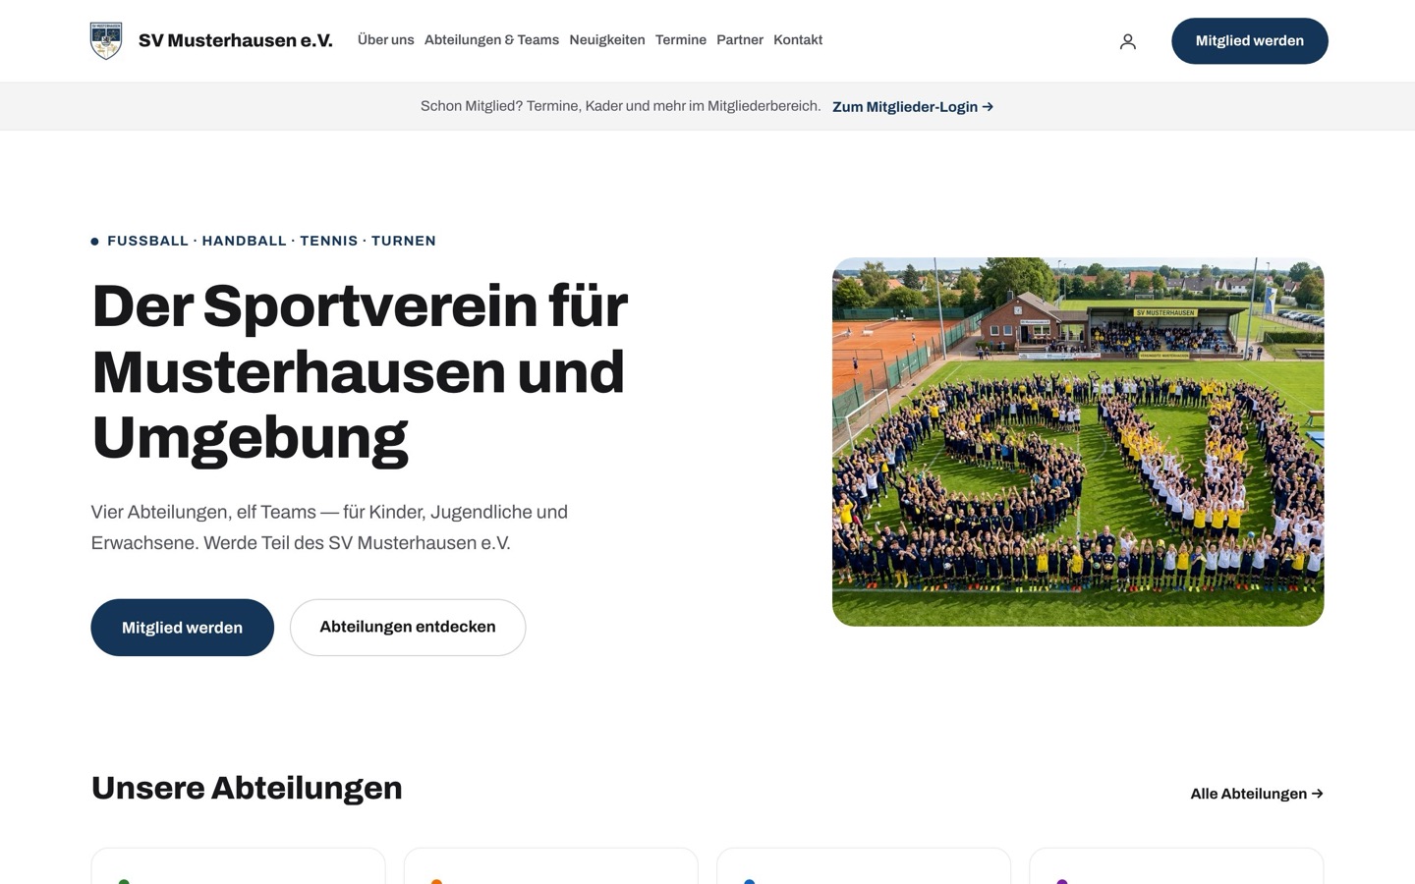Click Abteilungen entdecken button
This screenshot has width=1415, height=884.
[408, 628]
